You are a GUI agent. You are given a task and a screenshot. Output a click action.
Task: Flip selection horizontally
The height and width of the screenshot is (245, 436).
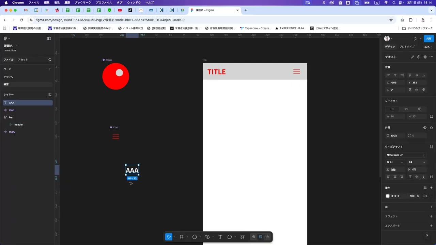(417, 90)
